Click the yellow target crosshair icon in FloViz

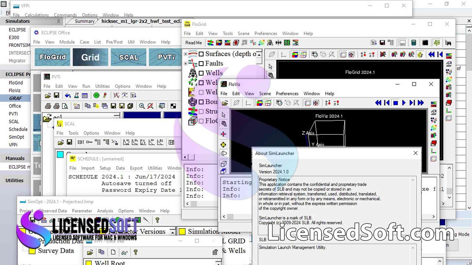pyautogui.click(x=223, y=145)
